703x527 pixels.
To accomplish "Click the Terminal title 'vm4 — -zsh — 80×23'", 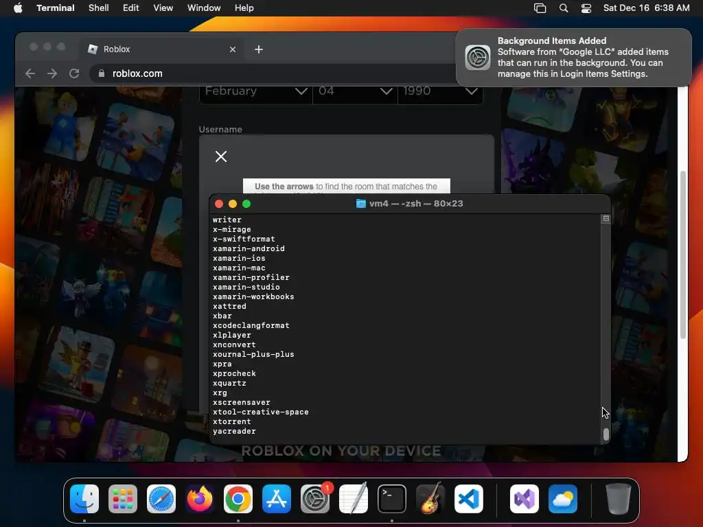I will (416, 204).
